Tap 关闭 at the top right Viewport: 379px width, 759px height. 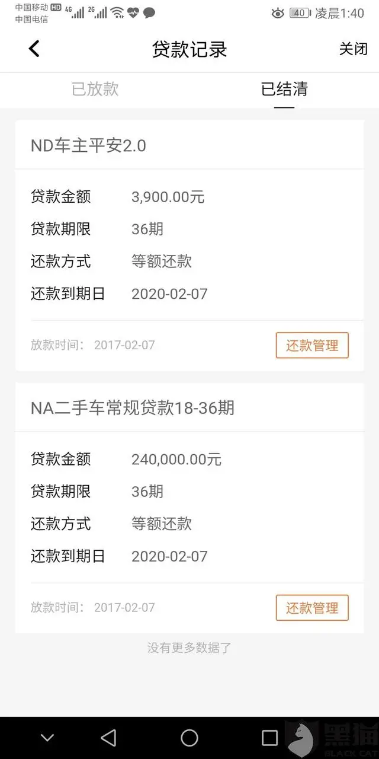[x=355, y=49]
